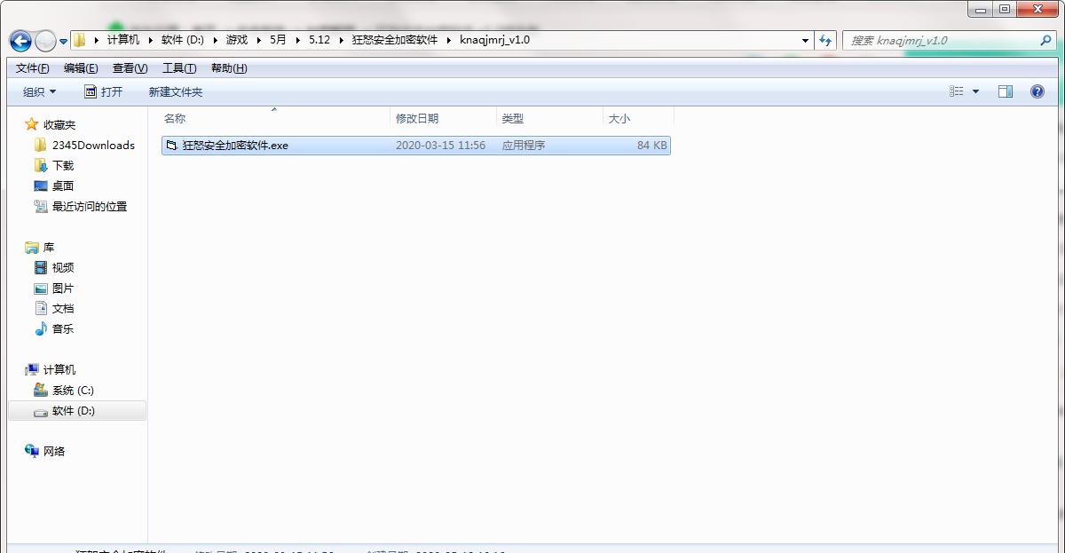Expand the 游戏 breadcrumb chevron
Image resolution: width=1065 pixels, height=553 pixels.
pos(256,40)
